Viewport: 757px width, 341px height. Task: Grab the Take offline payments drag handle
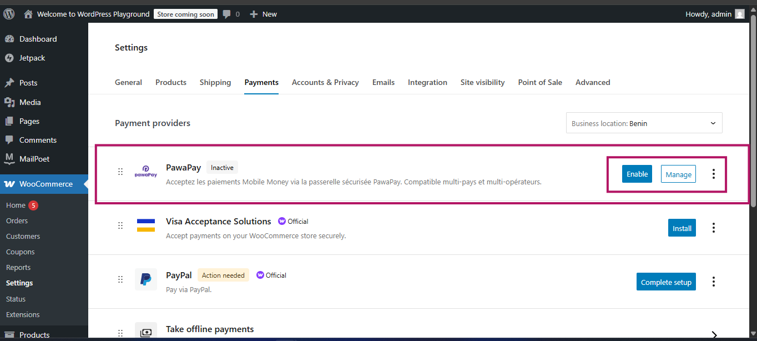tap(120, 333)
